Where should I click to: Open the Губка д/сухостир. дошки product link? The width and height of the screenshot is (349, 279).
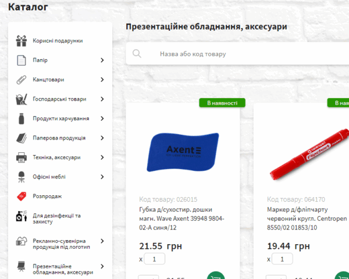point(181,219)
